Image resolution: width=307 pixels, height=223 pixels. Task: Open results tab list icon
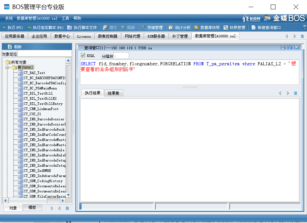(295, 93)
